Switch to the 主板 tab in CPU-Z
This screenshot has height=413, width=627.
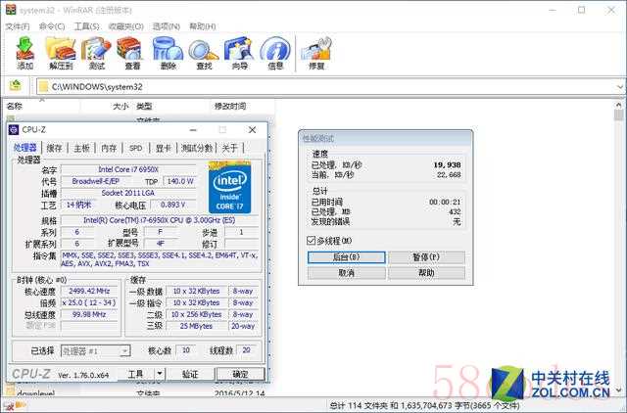click(x=81, y=148)
